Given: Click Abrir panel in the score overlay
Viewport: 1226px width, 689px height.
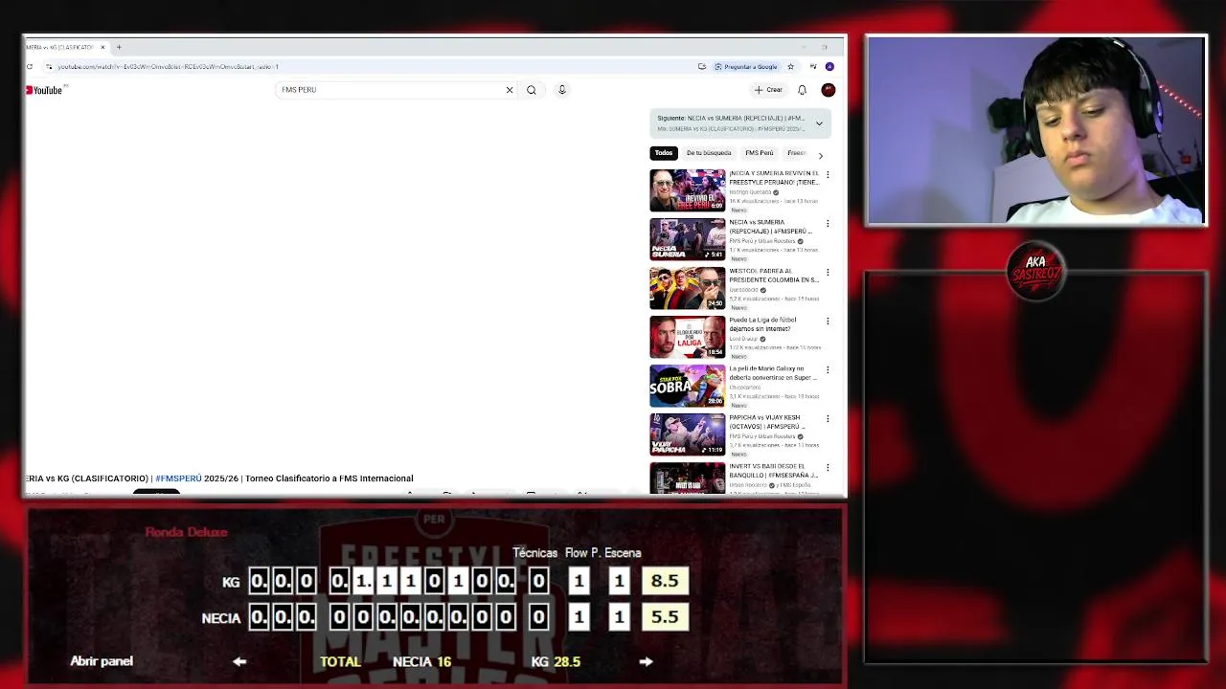Looking at the screenshot, I should click(x=102, y=661).
